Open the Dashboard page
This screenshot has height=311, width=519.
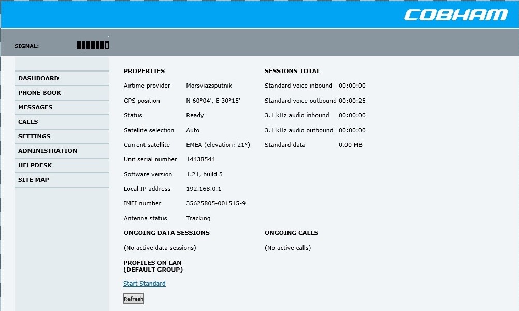point(38,78)
